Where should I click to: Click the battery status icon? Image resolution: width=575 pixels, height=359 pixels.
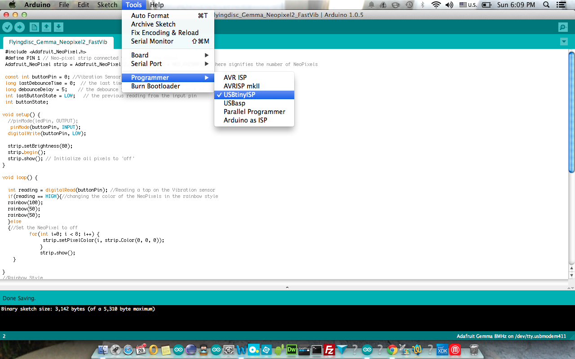487,5
